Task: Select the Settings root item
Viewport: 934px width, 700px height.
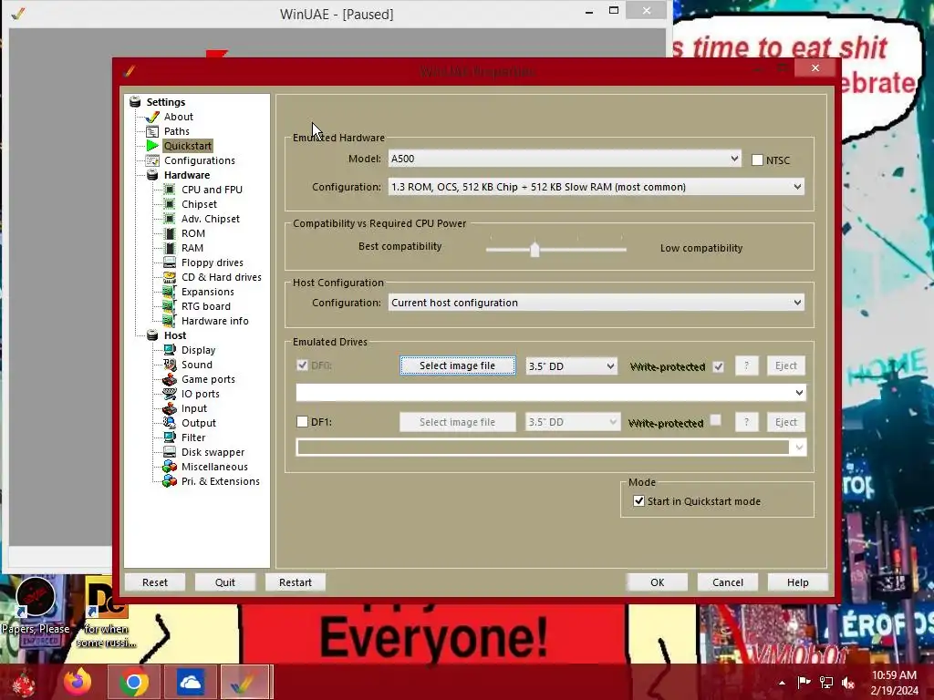Action: point(166,102)
